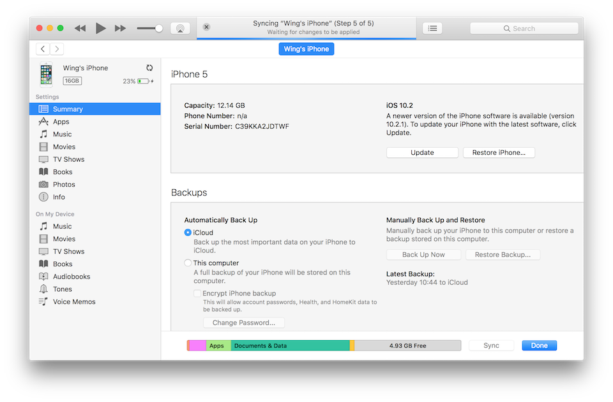Click the iPhone device thumbnail

(46, 74)
